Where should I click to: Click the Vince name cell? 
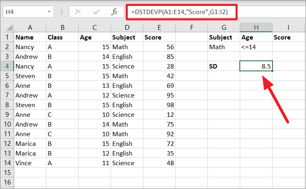(30, 163)
